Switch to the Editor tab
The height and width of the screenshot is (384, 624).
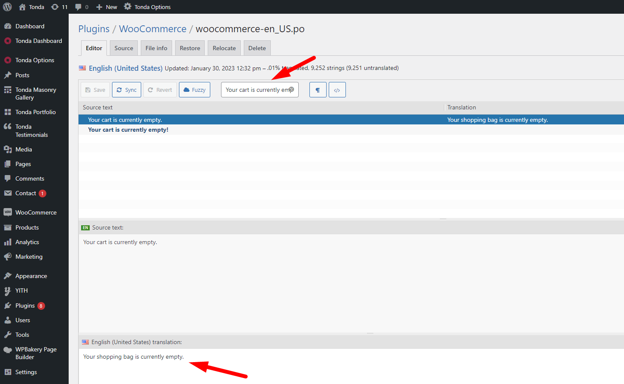pos(94,48)
